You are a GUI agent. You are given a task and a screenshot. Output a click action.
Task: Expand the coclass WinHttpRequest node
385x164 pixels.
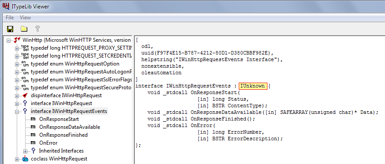coord(17,159)
